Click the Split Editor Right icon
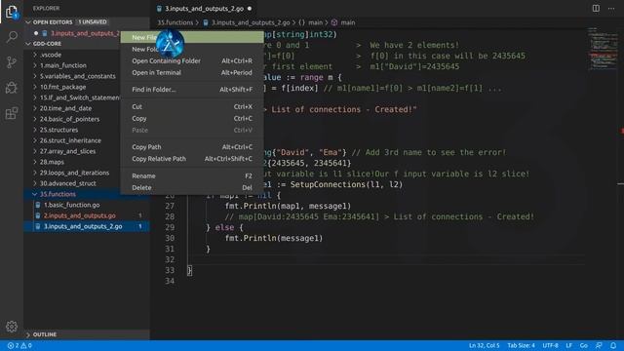This screenshot has width=624, height=351. click(x=596, y=9)
